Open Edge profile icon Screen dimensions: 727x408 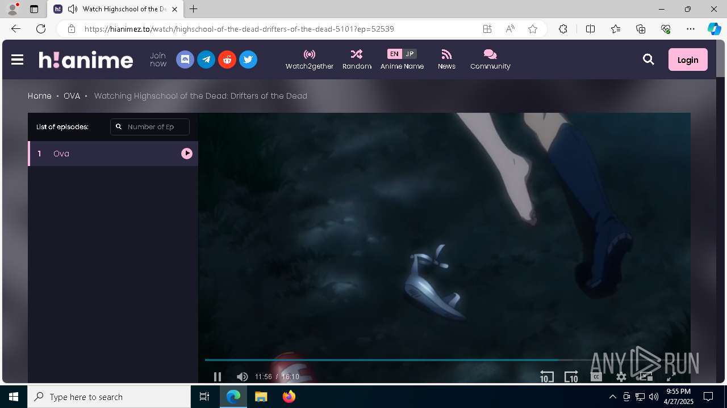point(12,8)
